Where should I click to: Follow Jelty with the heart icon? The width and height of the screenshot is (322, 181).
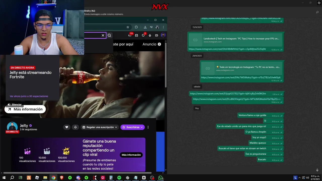tap(67, 127)
